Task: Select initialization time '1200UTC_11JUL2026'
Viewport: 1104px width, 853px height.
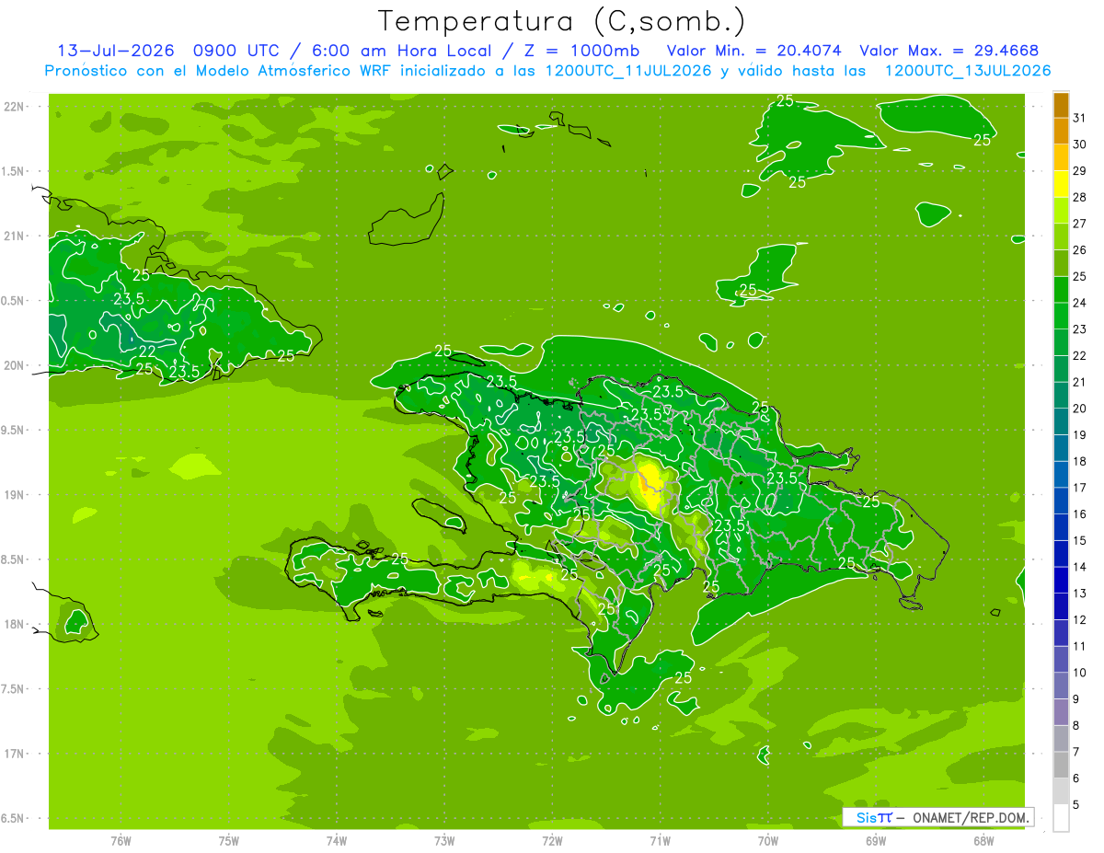Action: pyautogui.click(x=628, y=71)
